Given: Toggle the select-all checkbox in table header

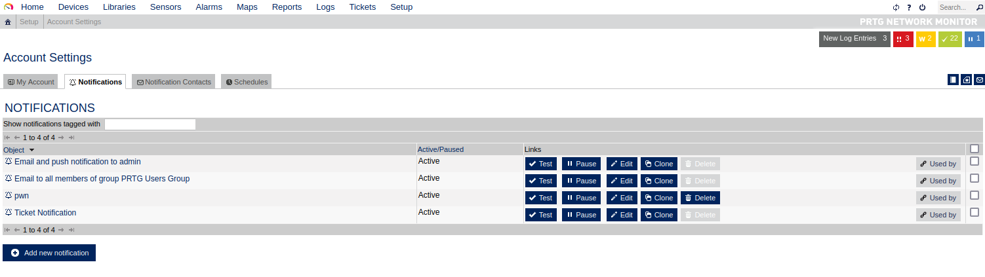Looking at the screenshot, I should point(975,149).
